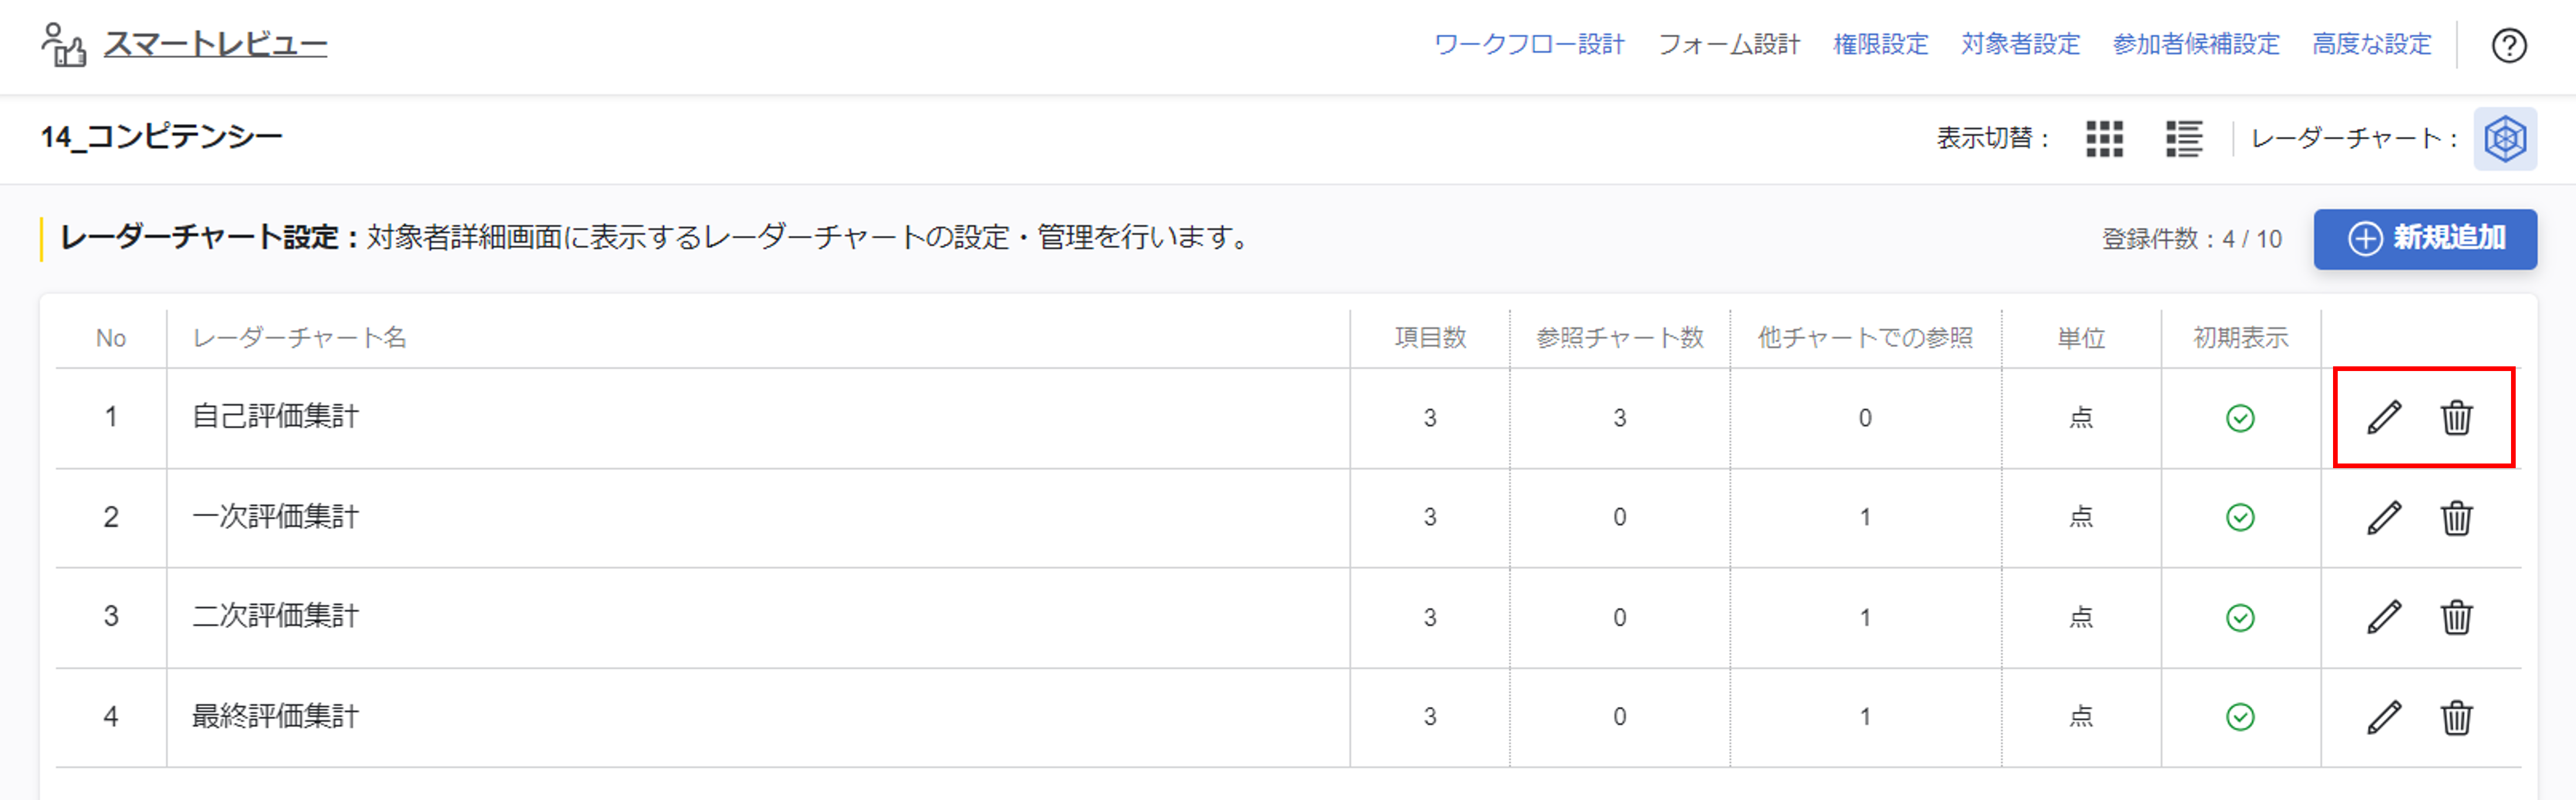Click the レーダーチャート名 column header
The image size is (2576, 800).
(x=299, y=338)
